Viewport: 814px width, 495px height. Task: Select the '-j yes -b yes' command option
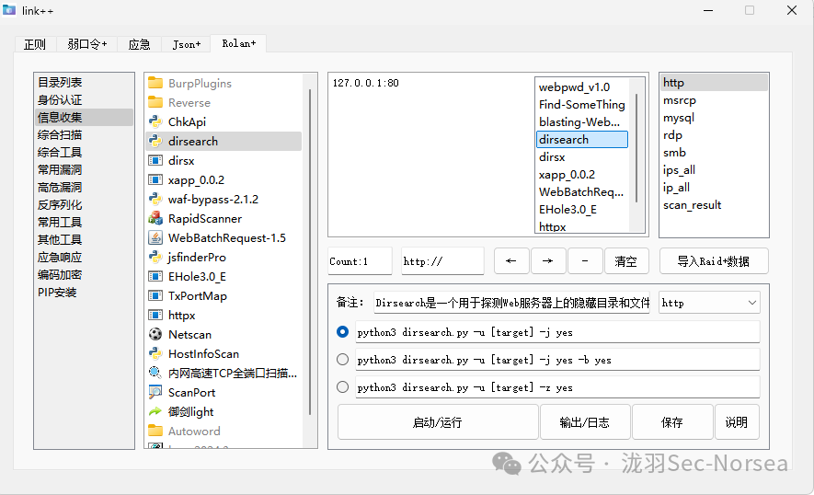click(x=343, y=360)
